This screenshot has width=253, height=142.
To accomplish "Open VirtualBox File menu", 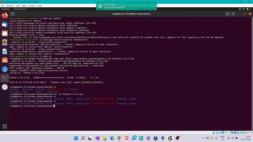I will point(2,6).
